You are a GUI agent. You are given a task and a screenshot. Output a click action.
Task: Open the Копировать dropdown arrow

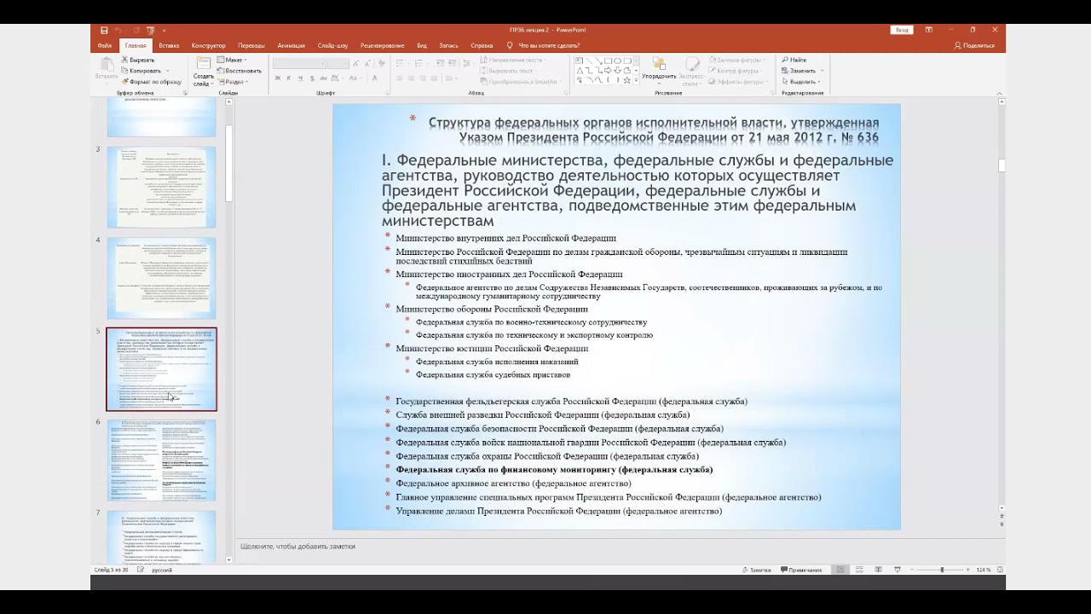167,71
